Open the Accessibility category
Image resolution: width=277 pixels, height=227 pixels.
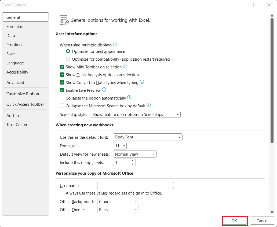[x=25, y=72]
